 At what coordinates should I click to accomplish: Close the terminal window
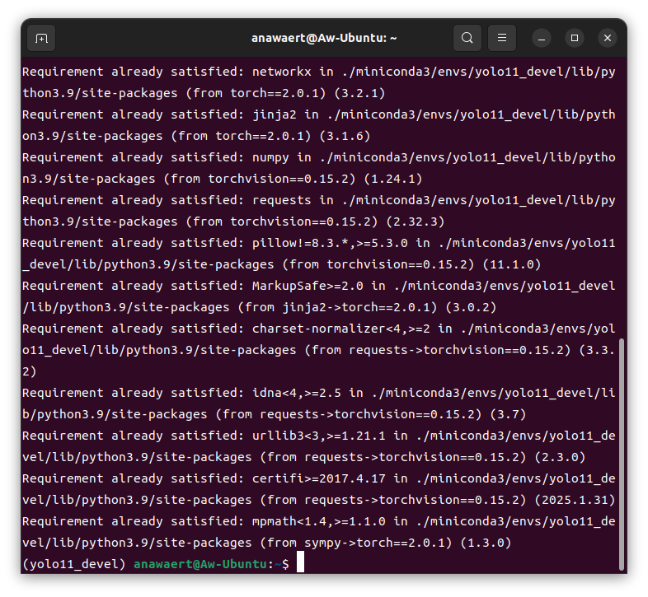click(608, 38)
